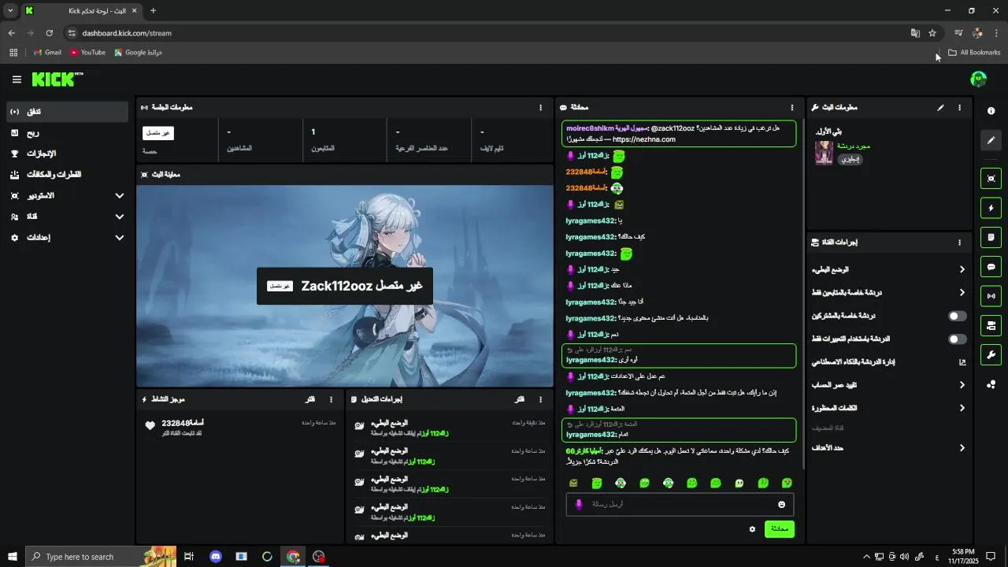This screenshot has height=567, width=1008.
Task: Click the translate page icon in address bar
Action: [x=915, y=33]
